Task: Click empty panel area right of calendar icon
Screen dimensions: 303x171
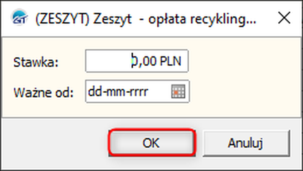Action: tap(244, 91)
